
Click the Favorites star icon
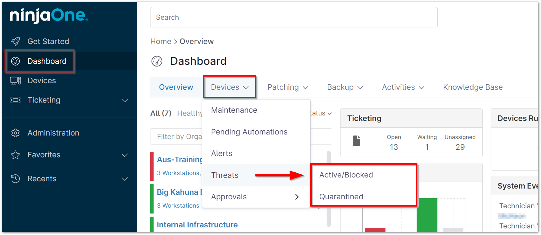16,155
